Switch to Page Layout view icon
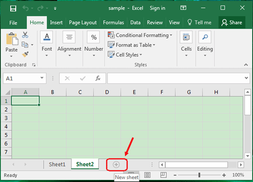This screenshot has width=253, height=182. [147, 175]
